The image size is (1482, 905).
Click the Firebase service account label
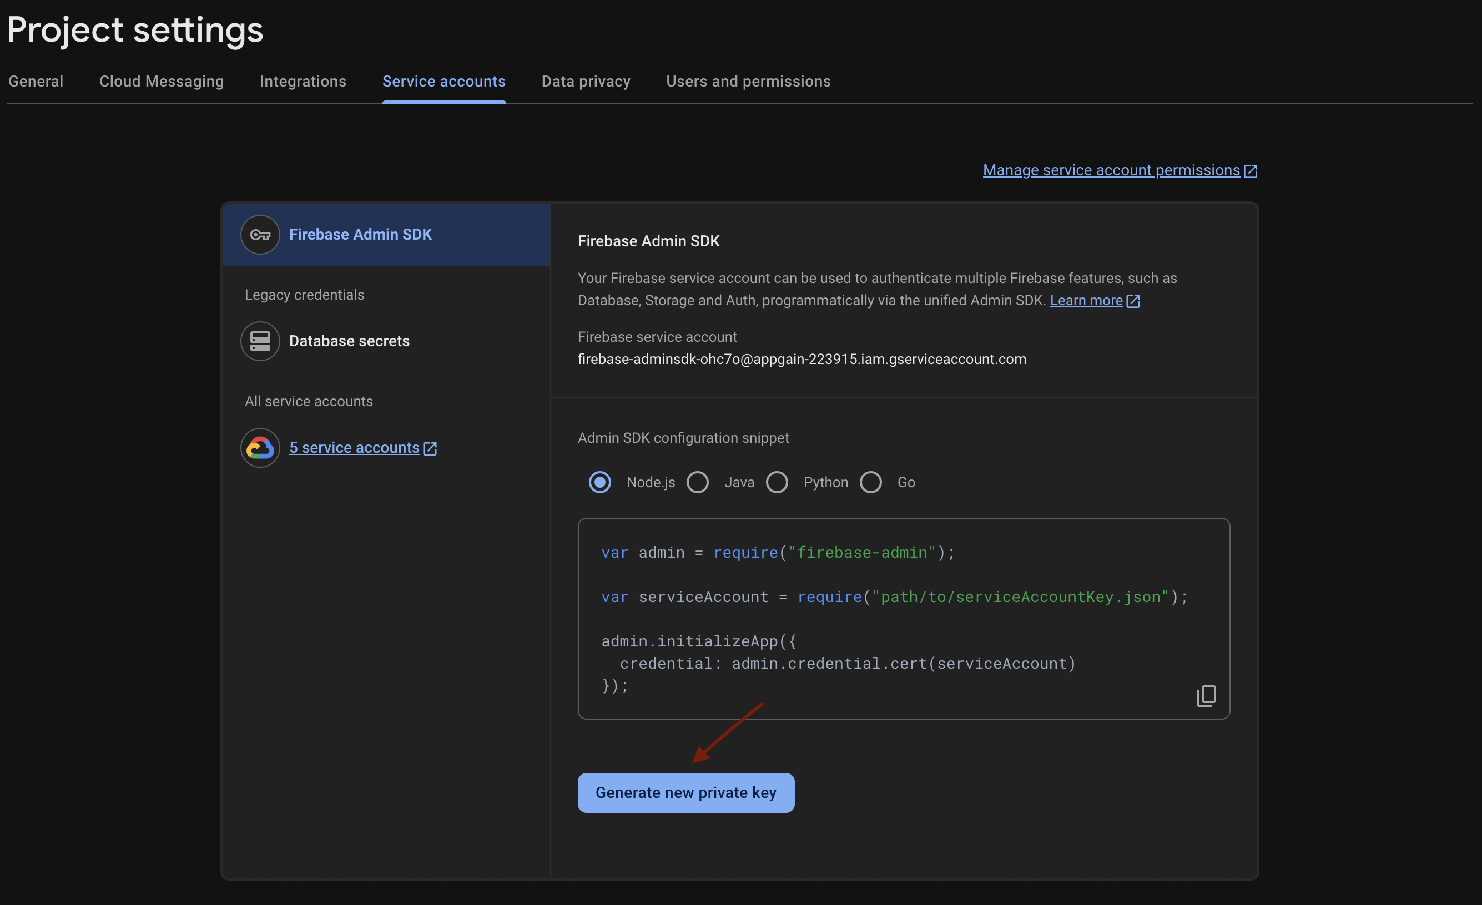click(x=657, y=337)
